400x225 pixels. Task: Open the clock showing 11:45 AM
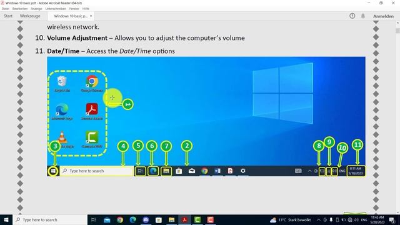click(x=377, y=219)
